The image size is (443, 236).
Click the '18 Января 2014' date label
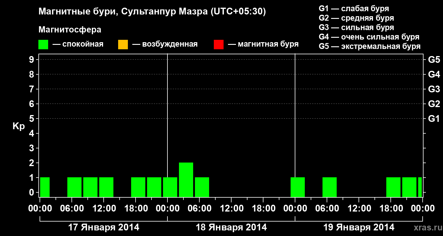tap(231, 227)
